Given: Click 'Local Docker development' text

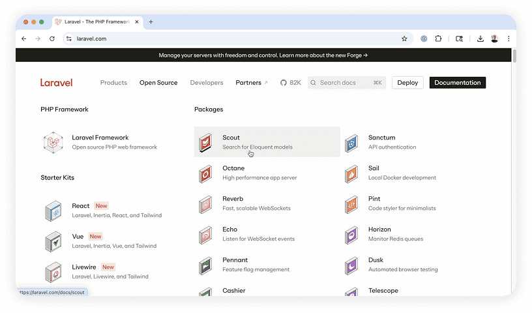Looking at the screenshot, I should click(x=402, y=177).
